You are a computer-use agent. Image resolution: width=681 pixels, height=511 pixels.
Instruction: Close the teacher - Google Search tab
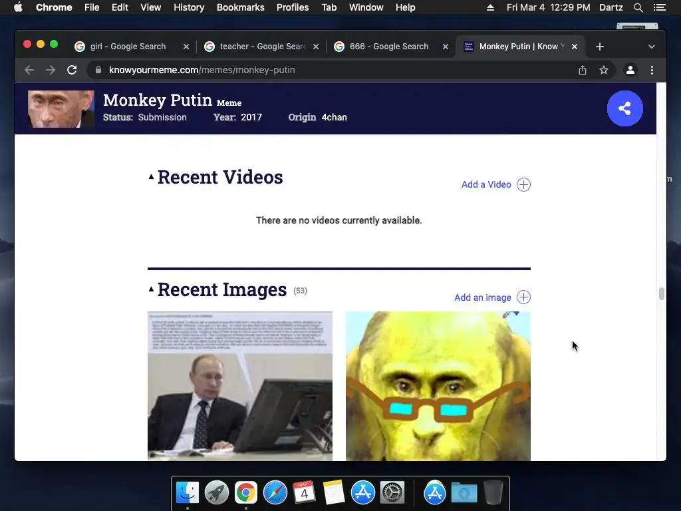[x=316, y=47]
